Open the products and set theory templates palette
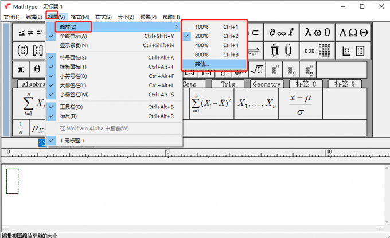The height and width of the screenshot is (238, 390). point(282,50)
